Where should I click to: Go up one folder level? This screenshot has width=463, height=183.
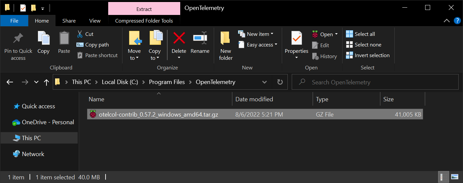(46, 82)
